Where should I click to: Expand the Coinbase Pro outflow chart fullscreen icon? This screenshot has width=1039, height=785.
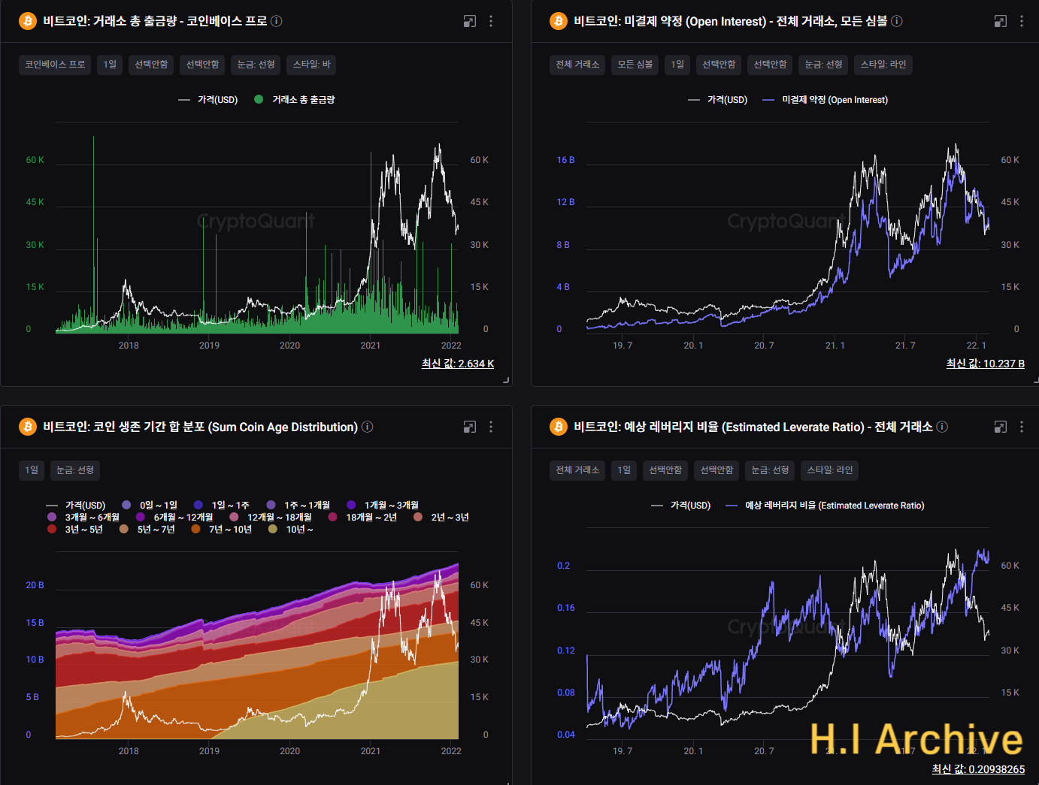[470, 21]
